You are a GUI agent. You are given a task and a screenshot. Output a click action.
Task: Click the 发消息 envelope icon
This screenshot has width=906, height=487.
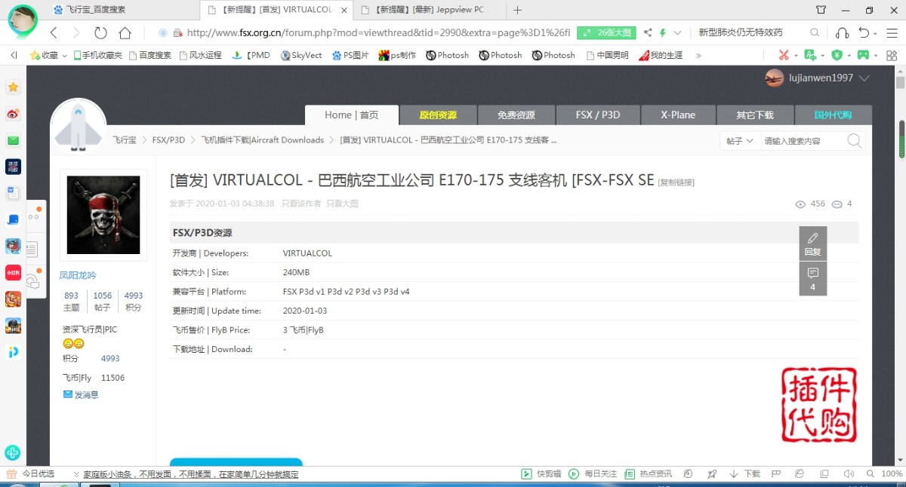(x=68, y=394)
